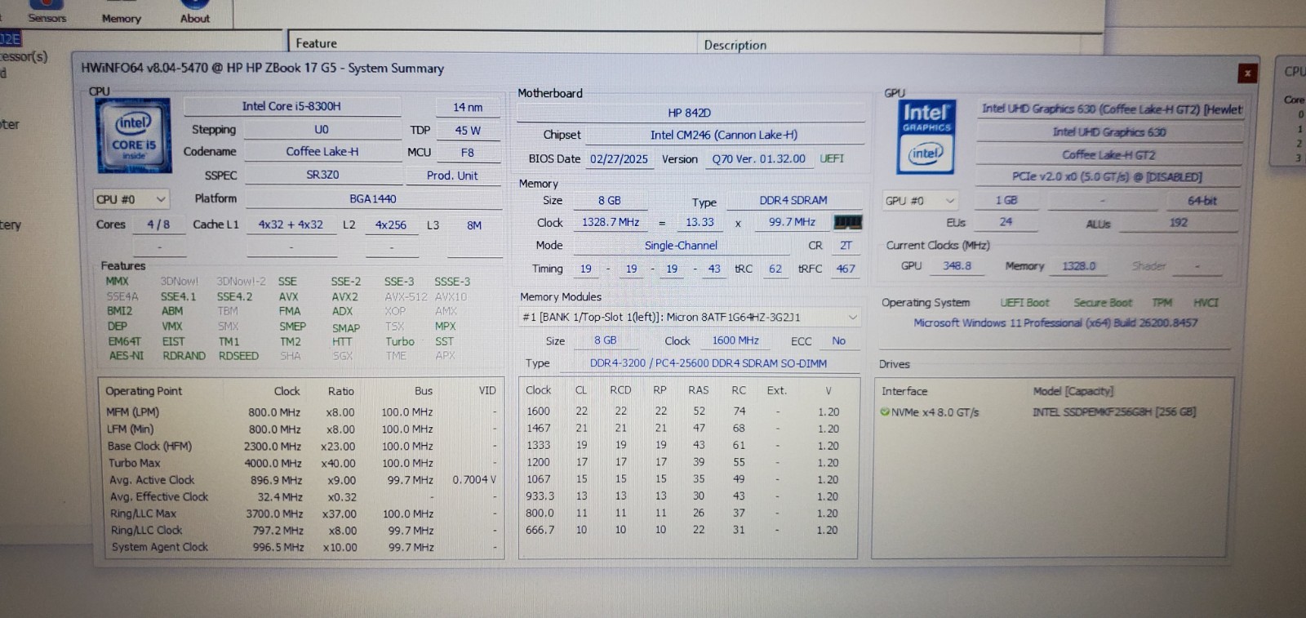
Task: Click the SSPEC value SR3Z0
Action: [x=323, y=175]
